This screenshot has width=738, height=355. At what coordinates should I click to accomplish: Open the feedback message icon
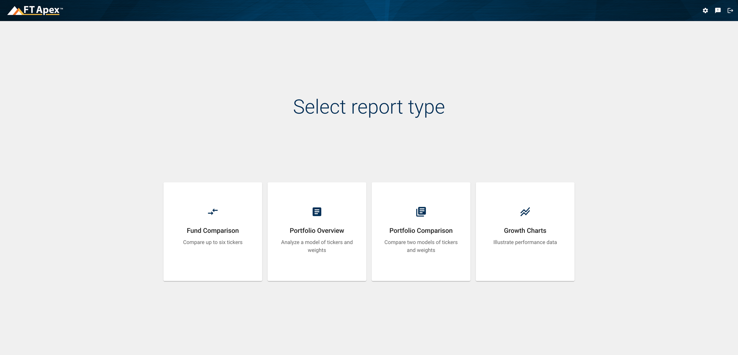point(718,10)
